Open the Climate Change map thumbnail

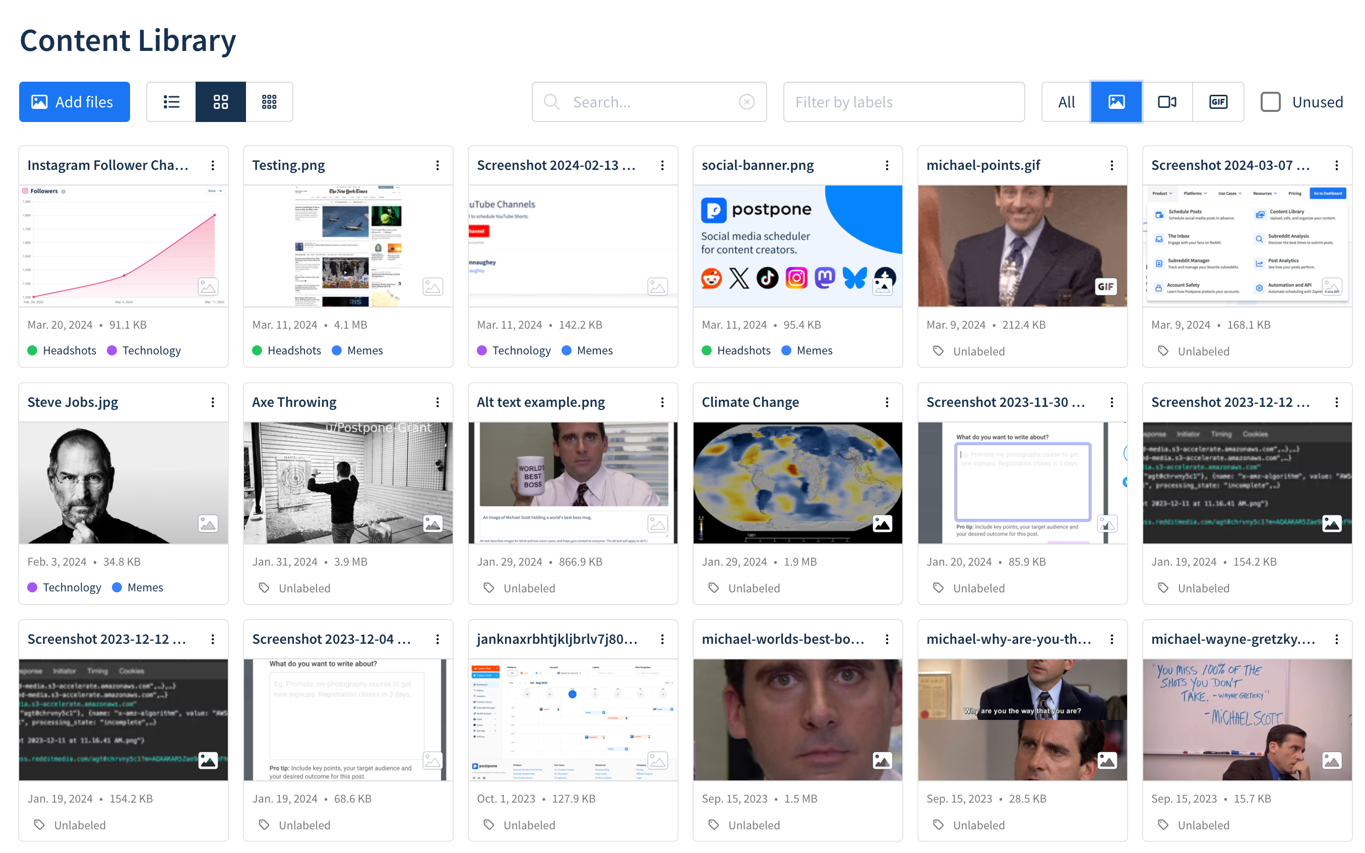coord(797,483)
